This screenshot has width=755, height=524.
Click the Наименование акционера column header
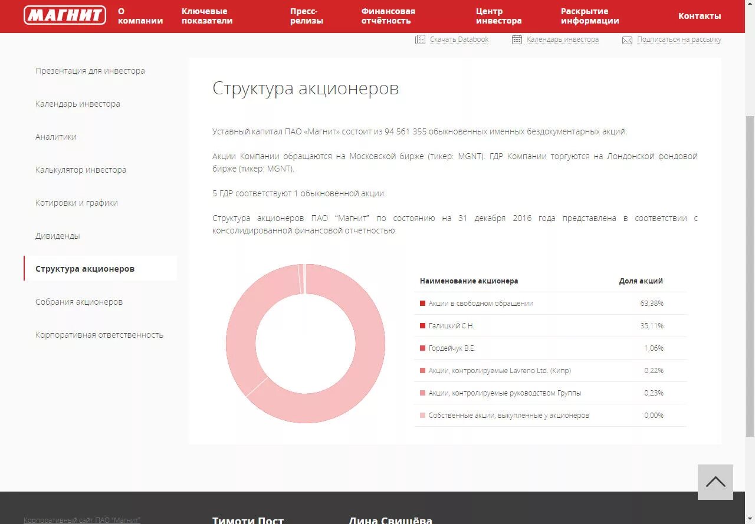469,281
